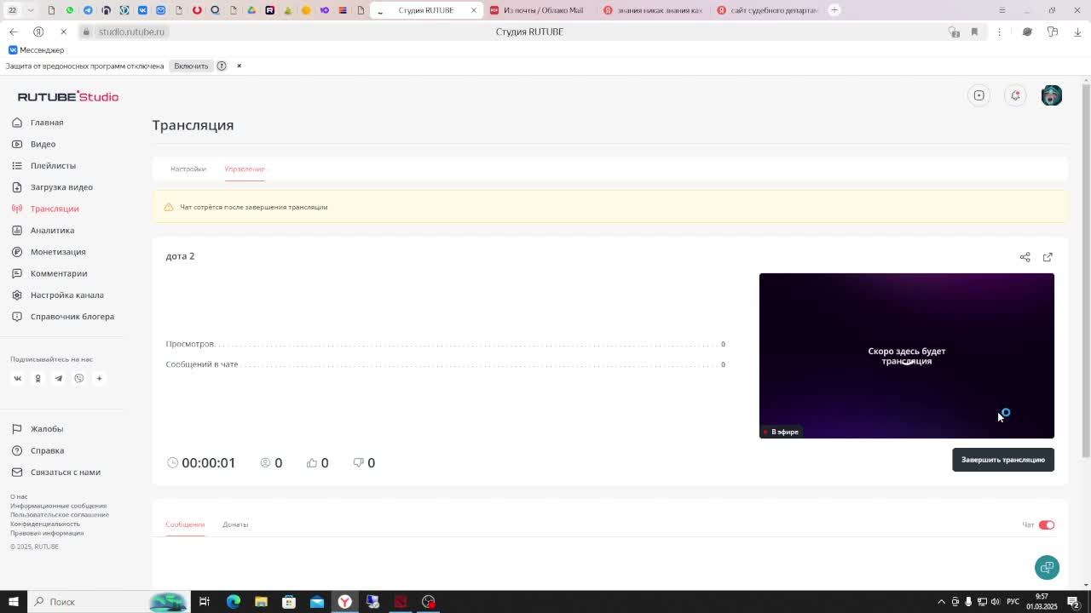Select Загрузка видео in the sidebar

click(61, 187)
